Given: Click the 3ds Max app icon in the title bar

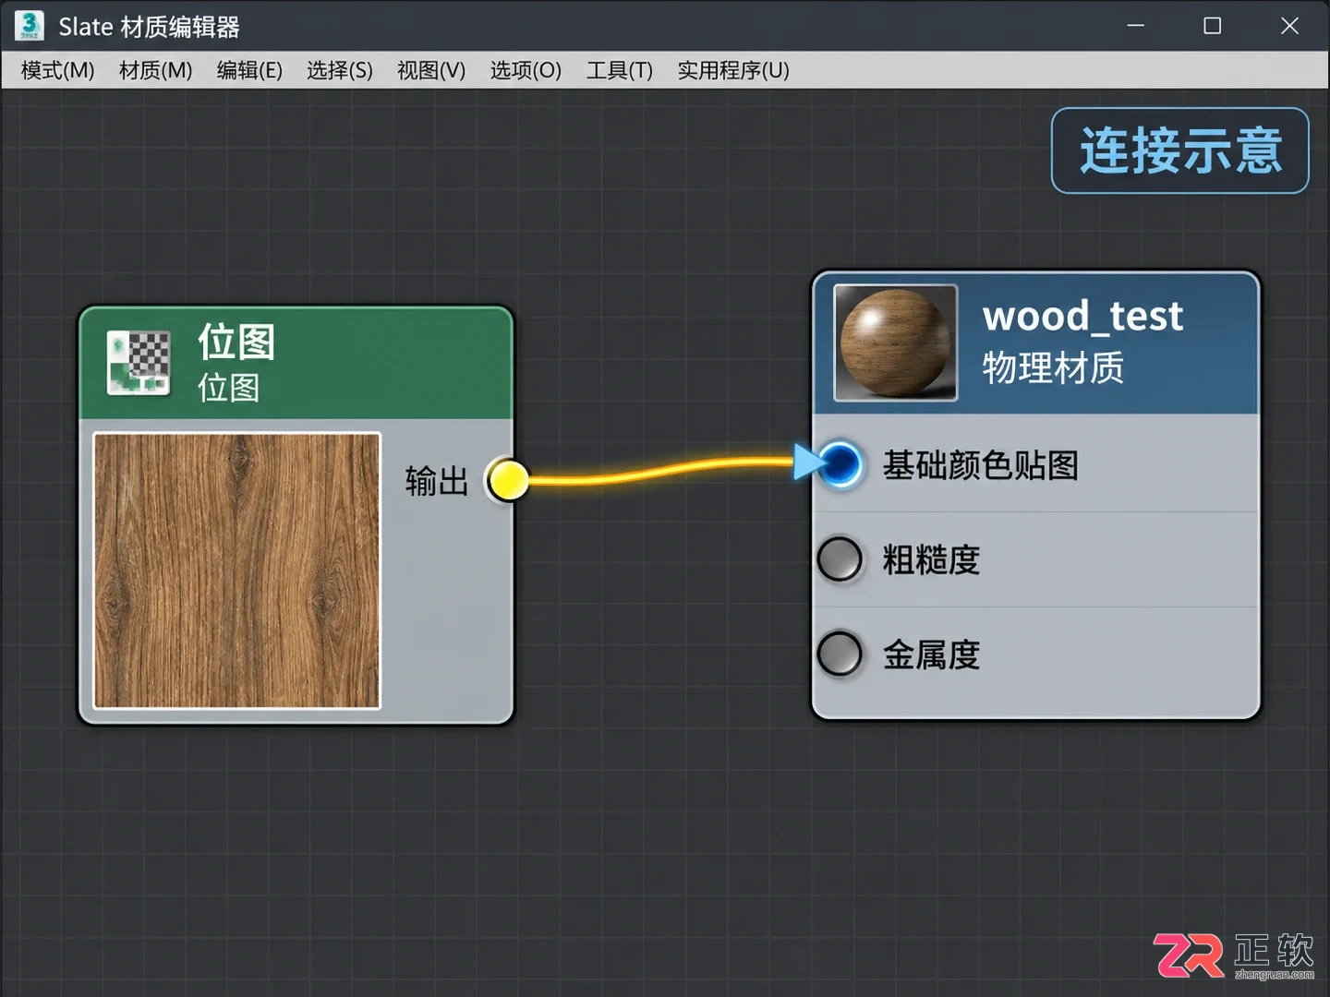Looking at the screenshot, I should tap(30, 26).
